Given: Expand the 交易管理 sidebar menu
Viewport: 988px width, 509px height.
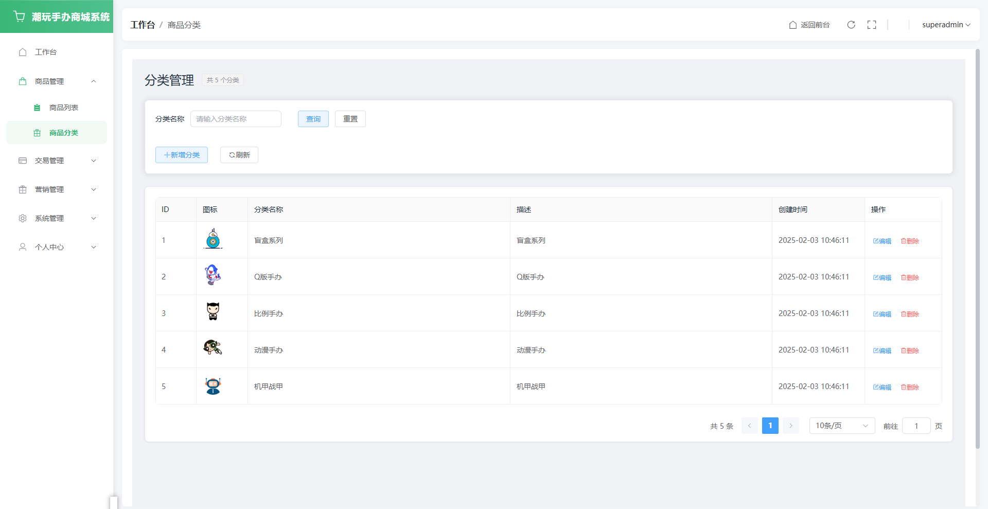Looking at the screenshot, I should click(57, 161).
